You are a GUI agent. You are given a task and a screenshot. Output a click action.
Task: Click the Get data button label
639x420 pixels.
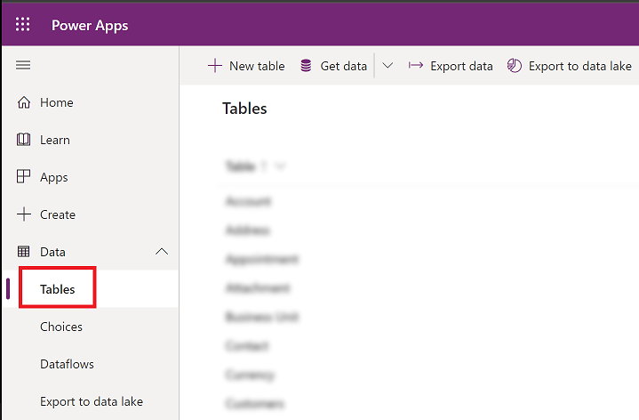344,66
